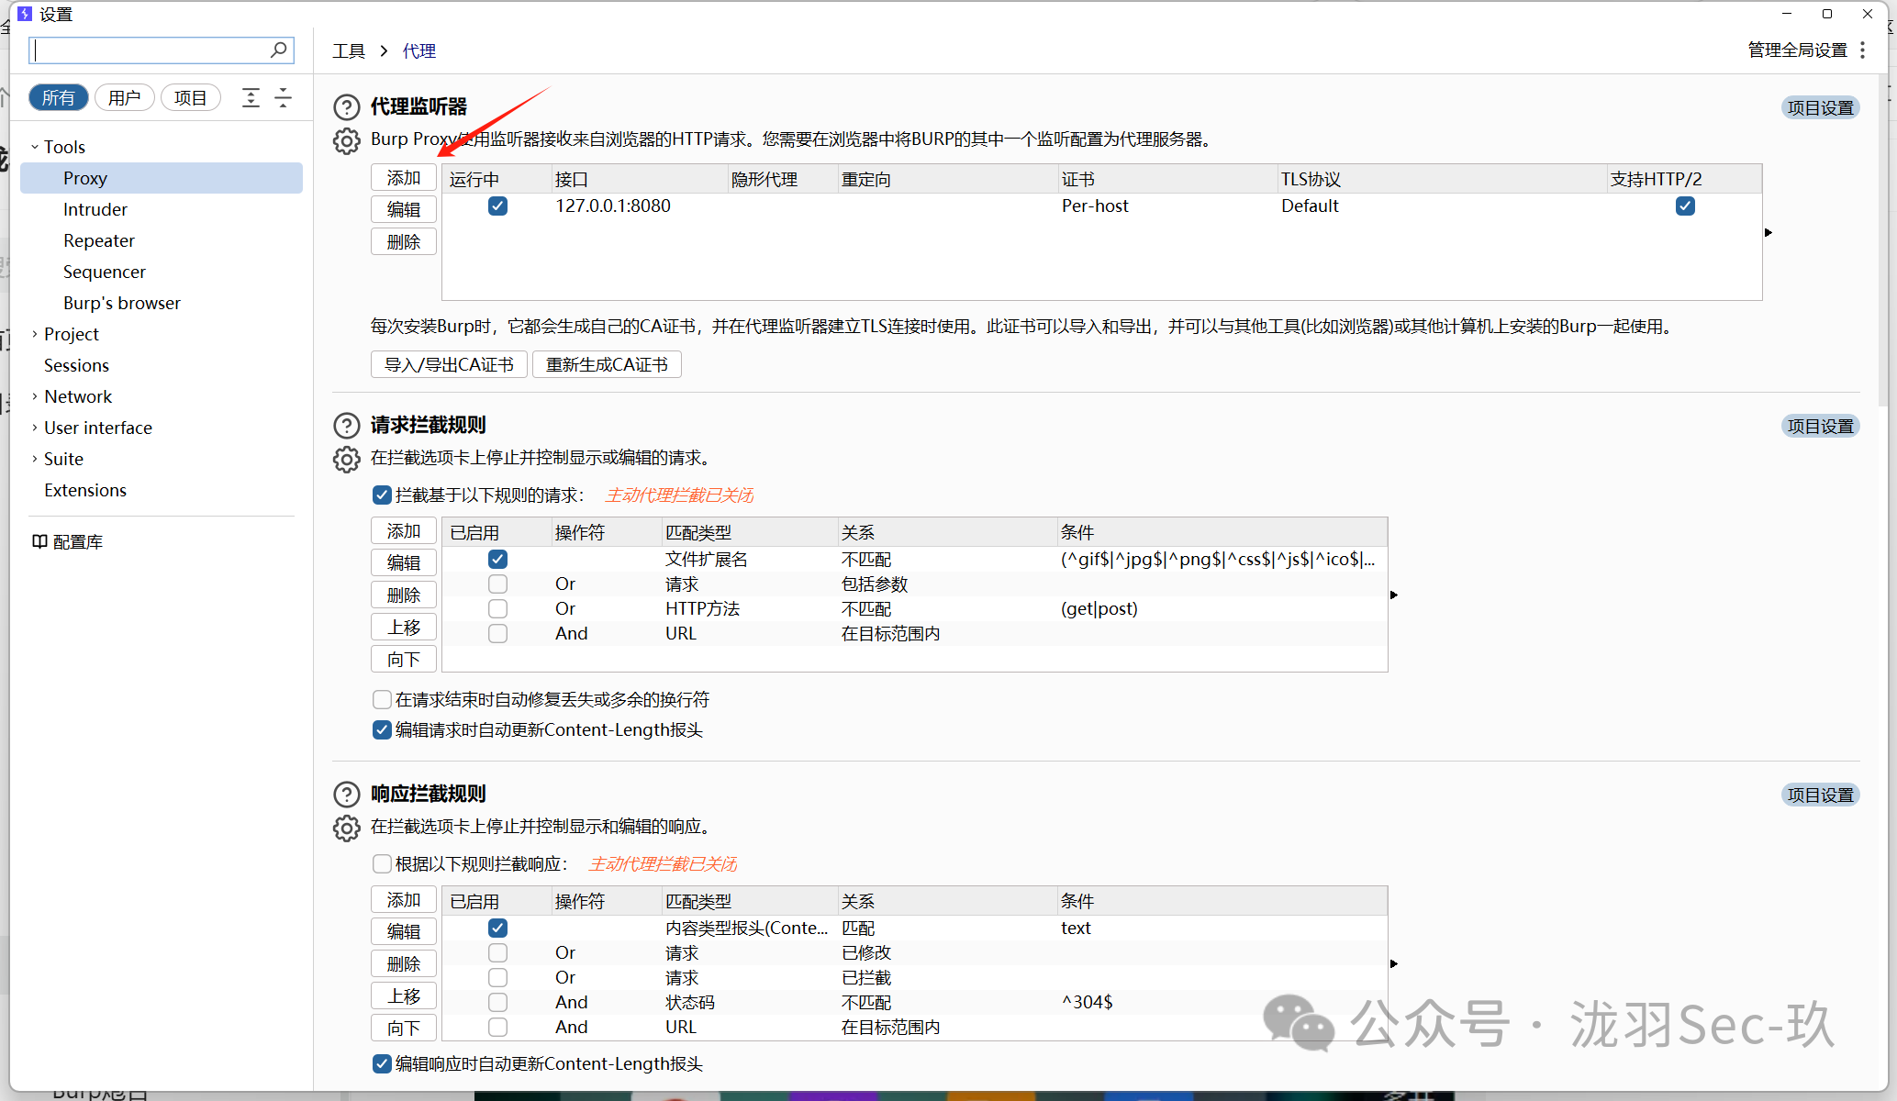Expand the Project tree node
This screenshot has height=1101, width=1897.
point(35,334)
